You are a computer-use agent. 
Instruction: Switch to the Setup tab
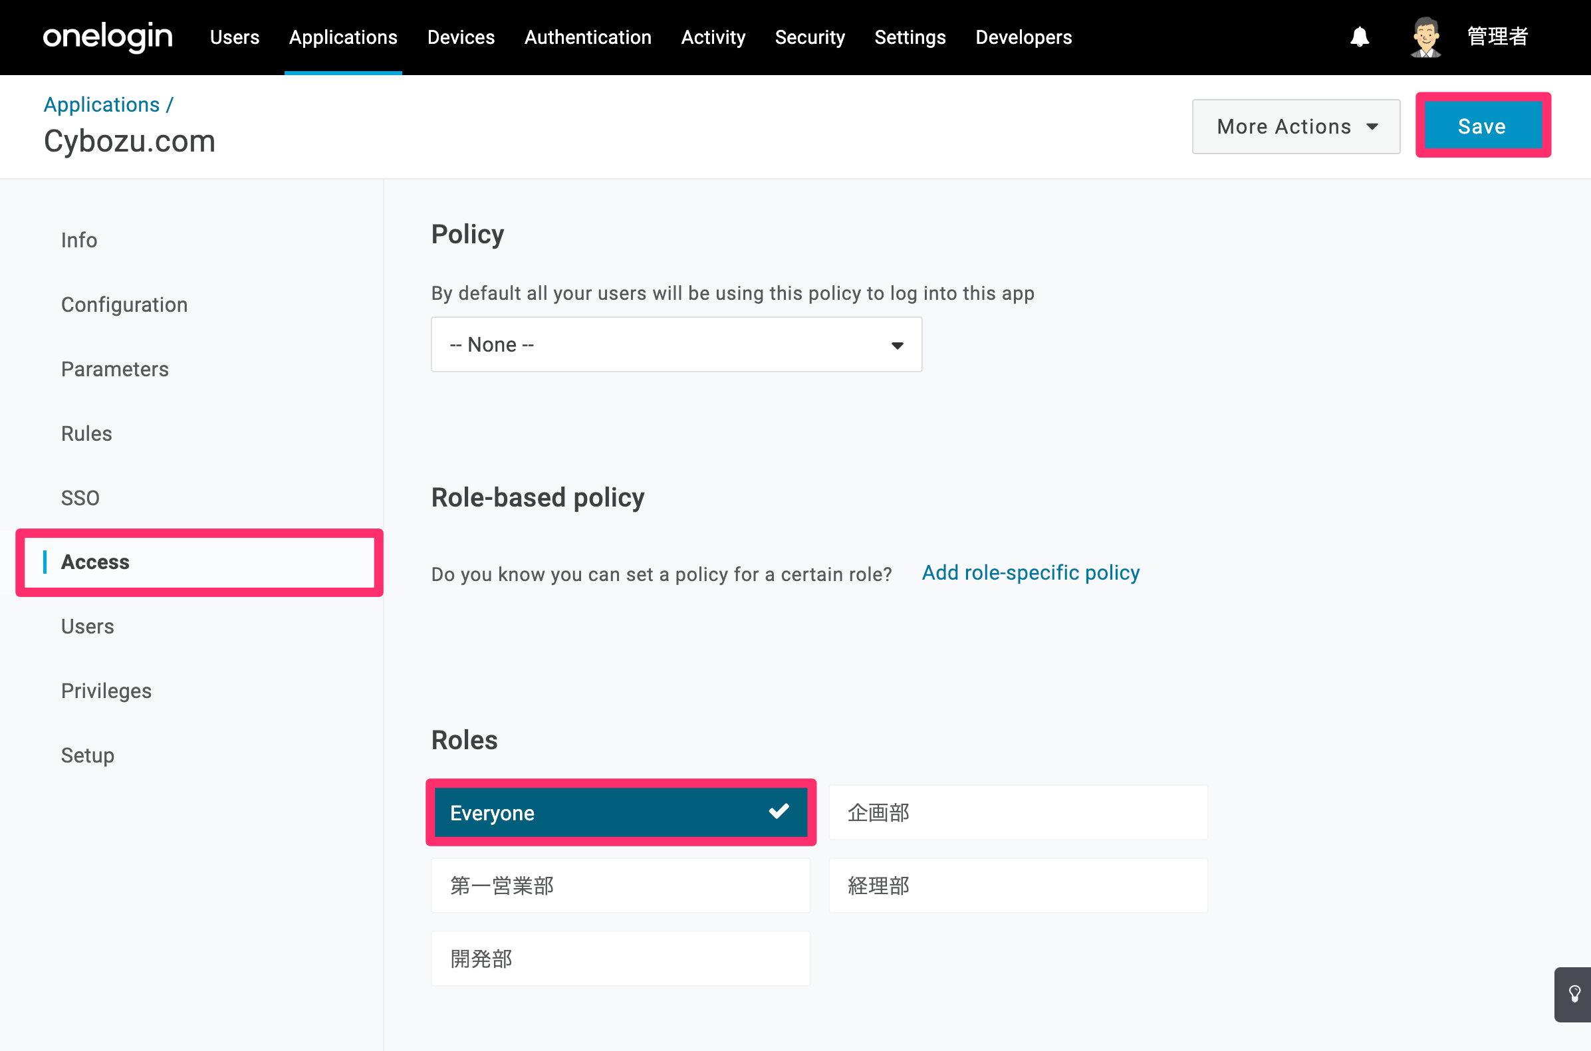tap(87, 755)
